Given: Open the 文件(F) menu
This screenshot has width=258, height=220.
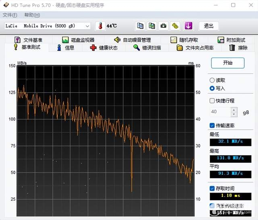Looking at the screenshot, I should click(x=10, y=15).
